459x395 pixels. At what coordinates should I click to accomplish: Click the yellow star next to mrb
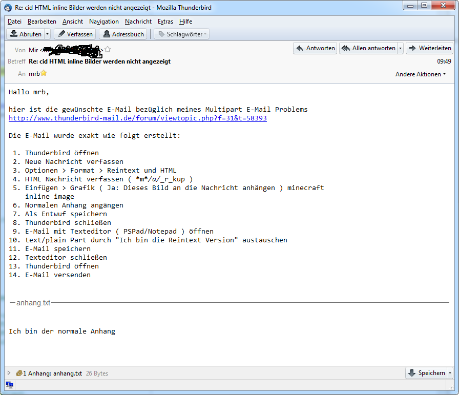[44, 73]
